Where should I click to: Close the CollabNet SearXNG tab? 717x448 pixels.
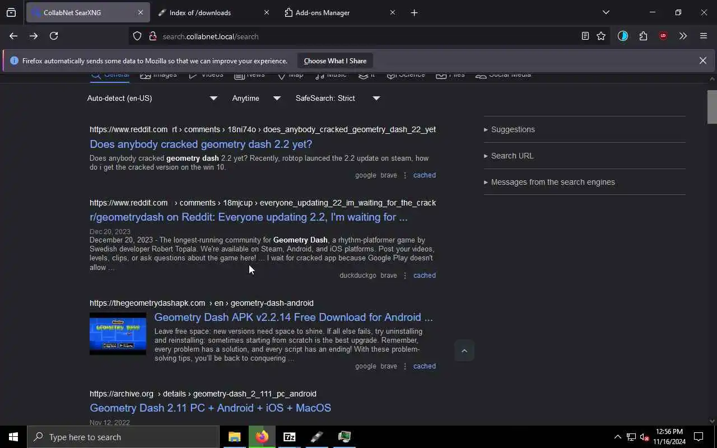(140, 12)
